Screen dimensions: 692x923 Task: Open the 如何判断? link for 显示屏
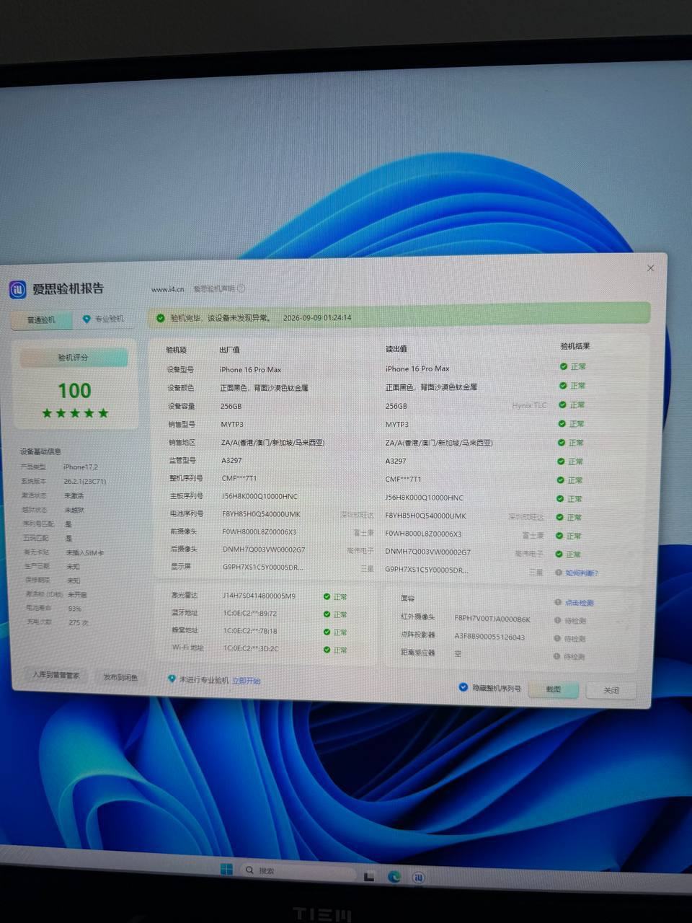(581, 573)
